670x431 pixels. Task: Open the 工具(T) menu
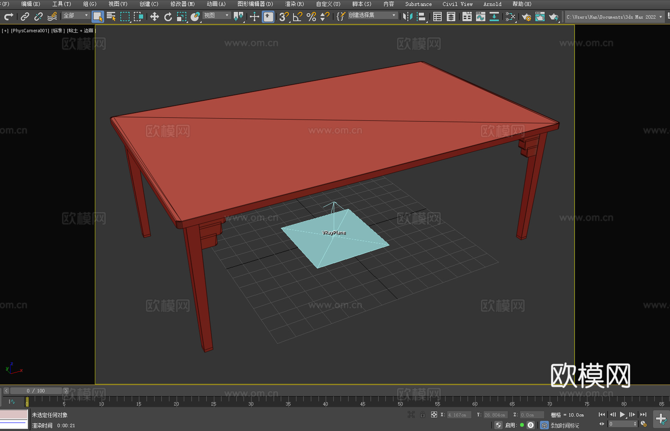click(x=62, y=4)
